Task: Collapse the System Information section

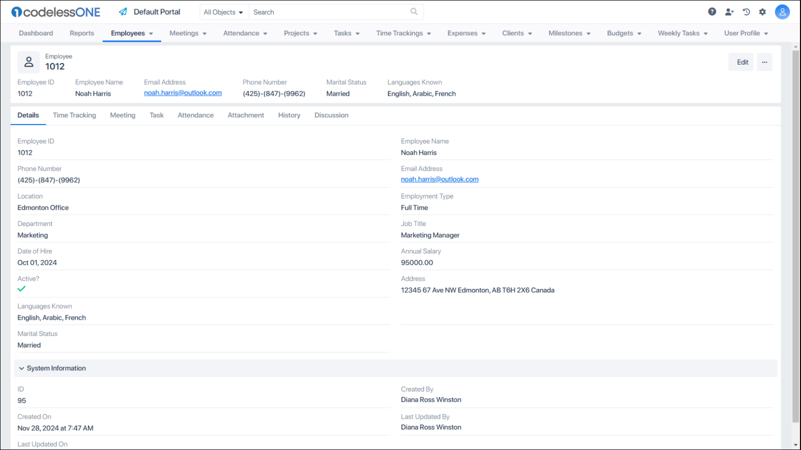Action: click(21, 368)
